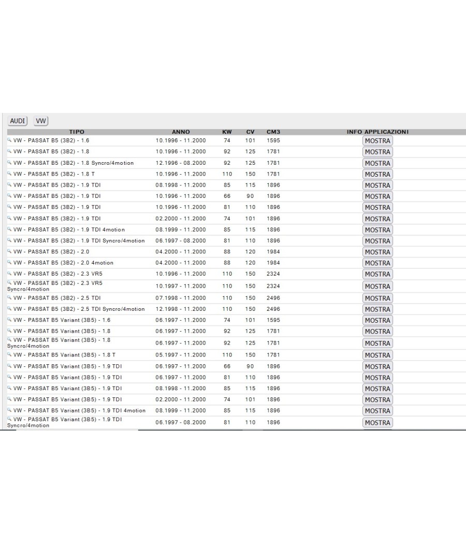Click MOSTRA in the PASSAT B5 (3B2) 1.8 T row

[377, 174]
